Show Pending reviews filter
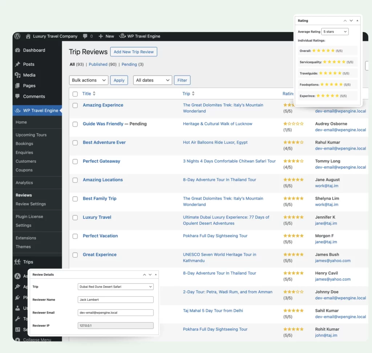Image resolution: width=372 pixels, height=353 pixels. pos(129,64)
